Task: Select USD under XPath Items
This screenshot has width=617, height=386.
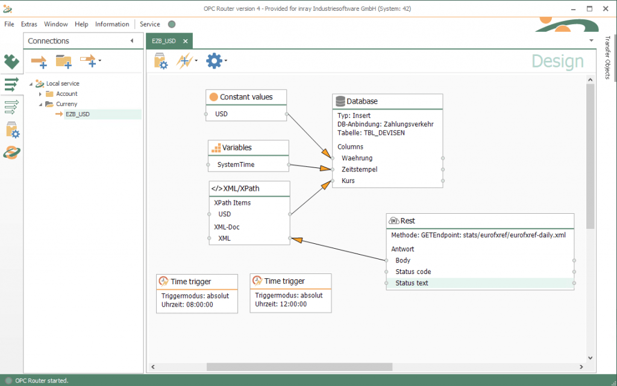Action: coord(249,214)
